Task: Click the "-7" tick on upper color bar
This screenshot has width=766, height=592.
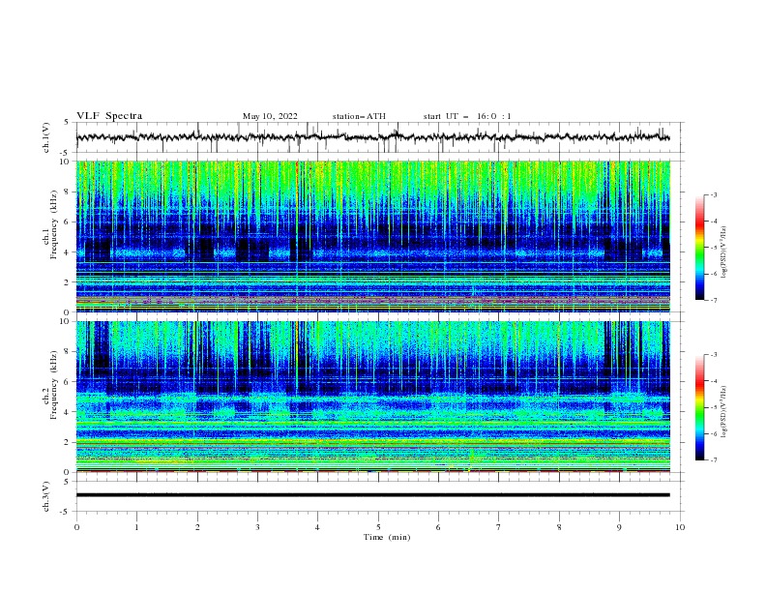Action: (x=713, y=300)
